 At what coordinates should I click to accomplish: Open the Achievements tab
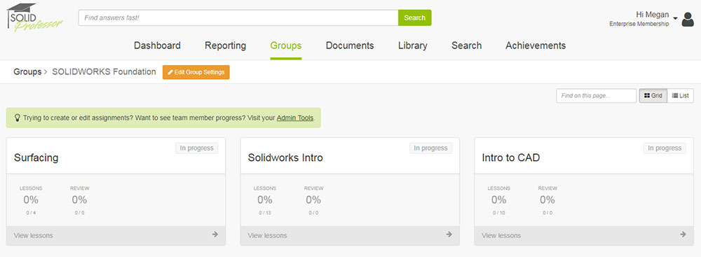pos(536,46)
